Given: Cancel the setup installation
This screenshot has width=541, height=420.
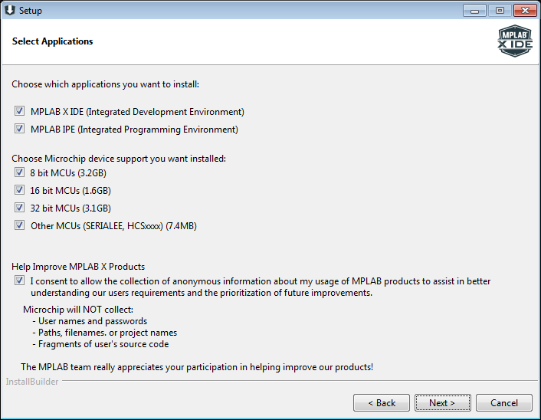Looking at the screenshot, I should (x=503, y=402).
